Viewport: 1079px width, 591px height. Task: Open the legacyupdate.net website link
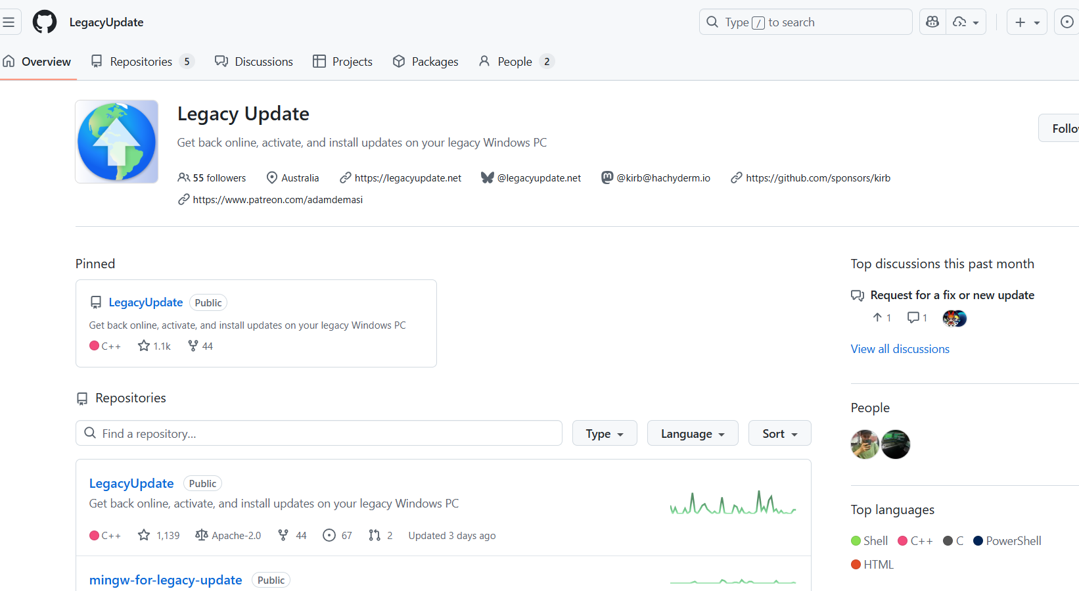407,178
